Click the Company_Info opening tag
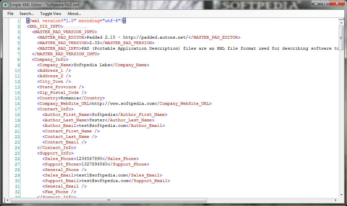 (50, 59)
